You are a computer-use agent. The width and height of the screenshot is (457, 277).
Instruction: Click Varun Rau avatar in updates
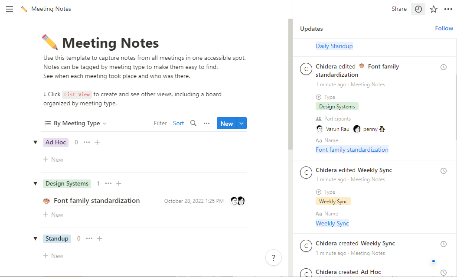point(320,129)
